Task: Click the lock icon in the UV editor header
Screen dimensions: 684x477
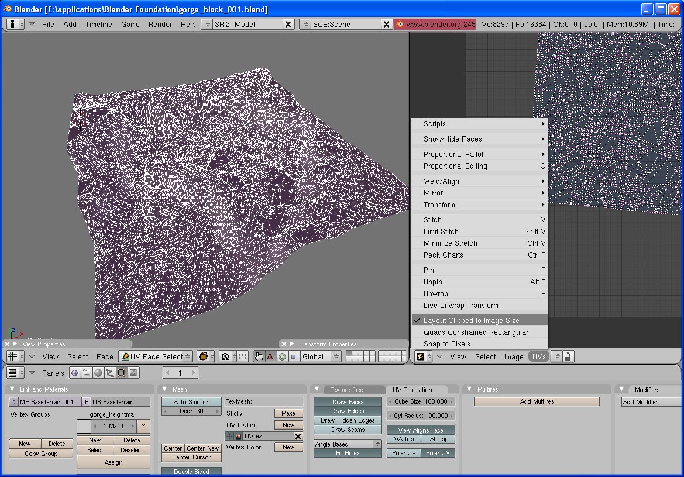Action: point(567,356)
